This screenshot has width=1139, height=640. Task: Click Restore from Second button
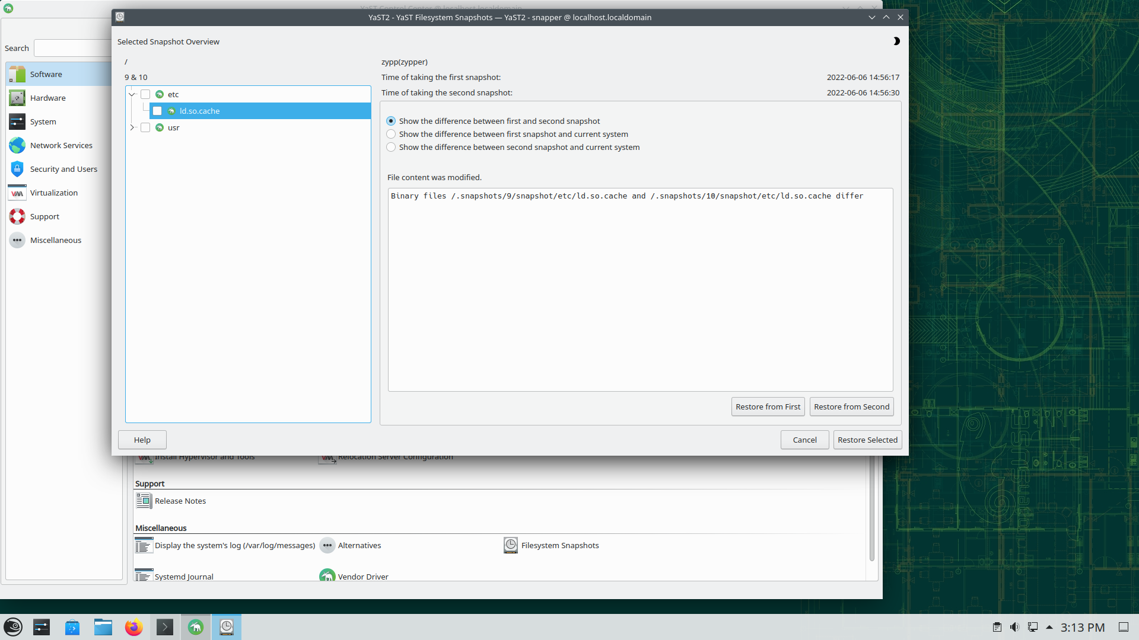pyautogui.click(x=851, y=407)
